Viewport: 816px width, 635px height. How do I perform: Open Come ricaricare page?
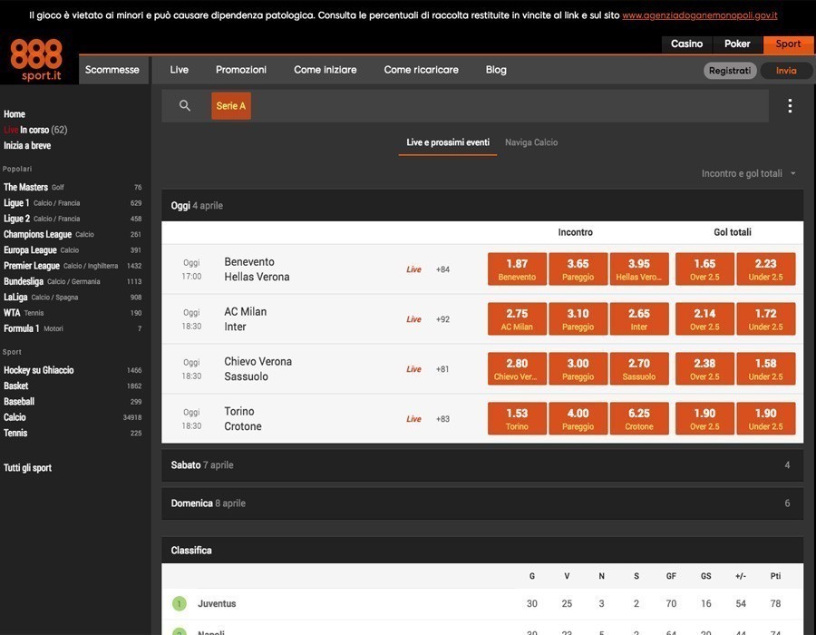(x=421, y=70)
